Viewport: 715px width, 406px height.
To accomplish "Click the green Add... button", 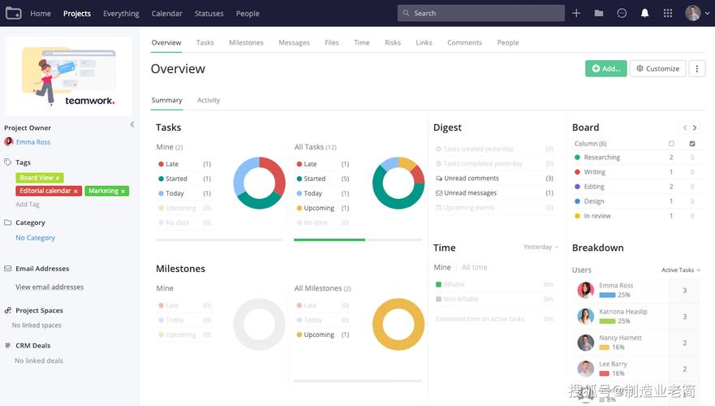I will coord(605,69).
